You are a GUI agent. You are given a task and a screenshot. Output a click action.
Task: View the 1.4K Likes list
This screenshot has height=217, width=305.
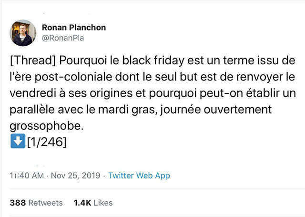[x=93, y=203]
